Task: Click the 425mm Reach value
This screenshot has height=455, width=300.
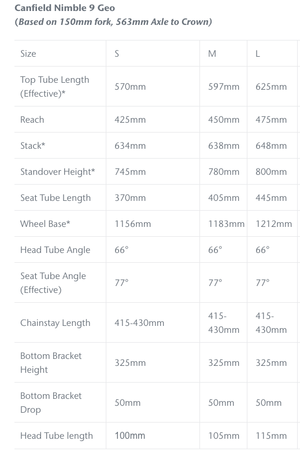Action: coord(130,120)
